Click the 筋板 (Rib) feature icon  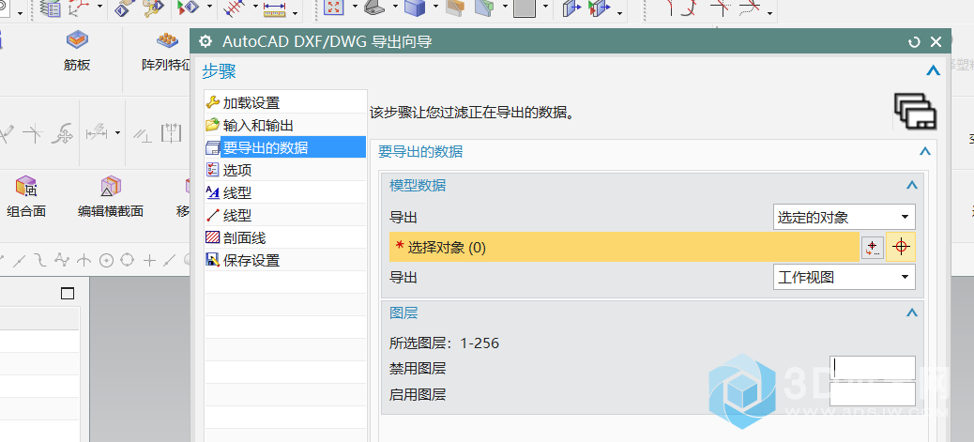(77, 41)
